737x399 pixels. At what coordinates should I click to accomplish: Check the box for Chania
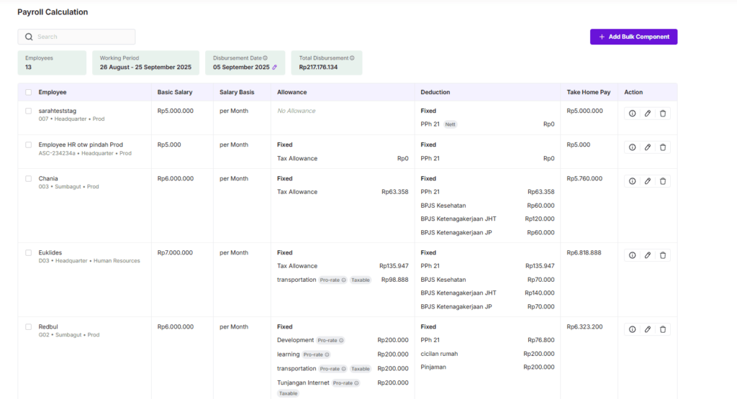(x=28, y=178)
